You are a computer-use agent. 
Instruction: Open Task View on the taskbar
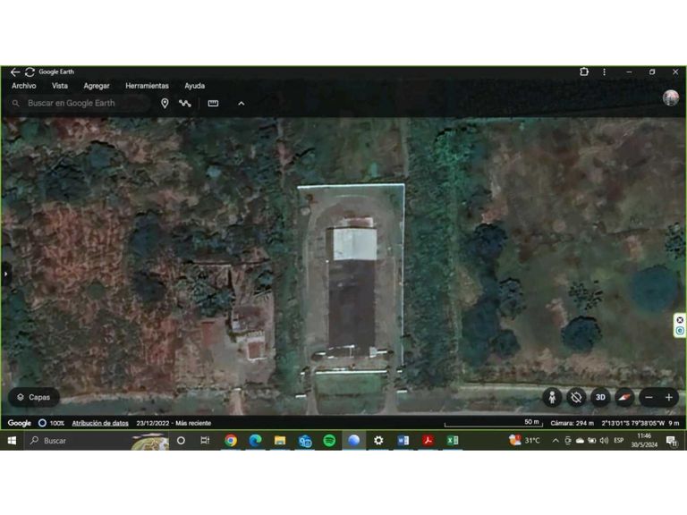pyautogui.click(x=205, y=441)
